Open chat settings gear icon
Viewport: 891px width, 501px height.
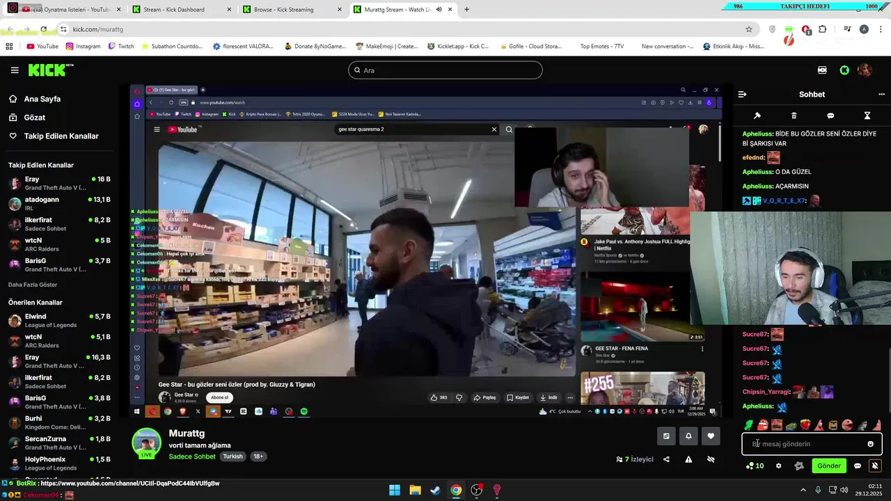(x=779, y=466)
